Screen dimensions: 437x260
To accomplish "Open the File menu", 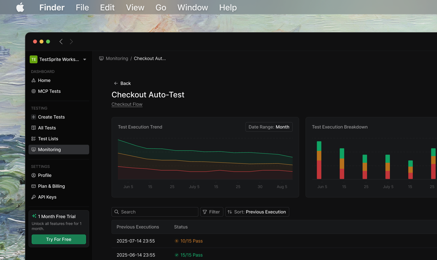I will tap(82, 7).
